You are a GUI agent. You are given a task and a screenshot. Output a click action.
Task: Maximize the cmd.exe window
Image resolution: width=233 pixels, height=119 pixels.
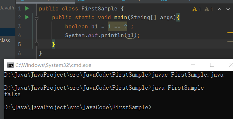click(212, 65)
